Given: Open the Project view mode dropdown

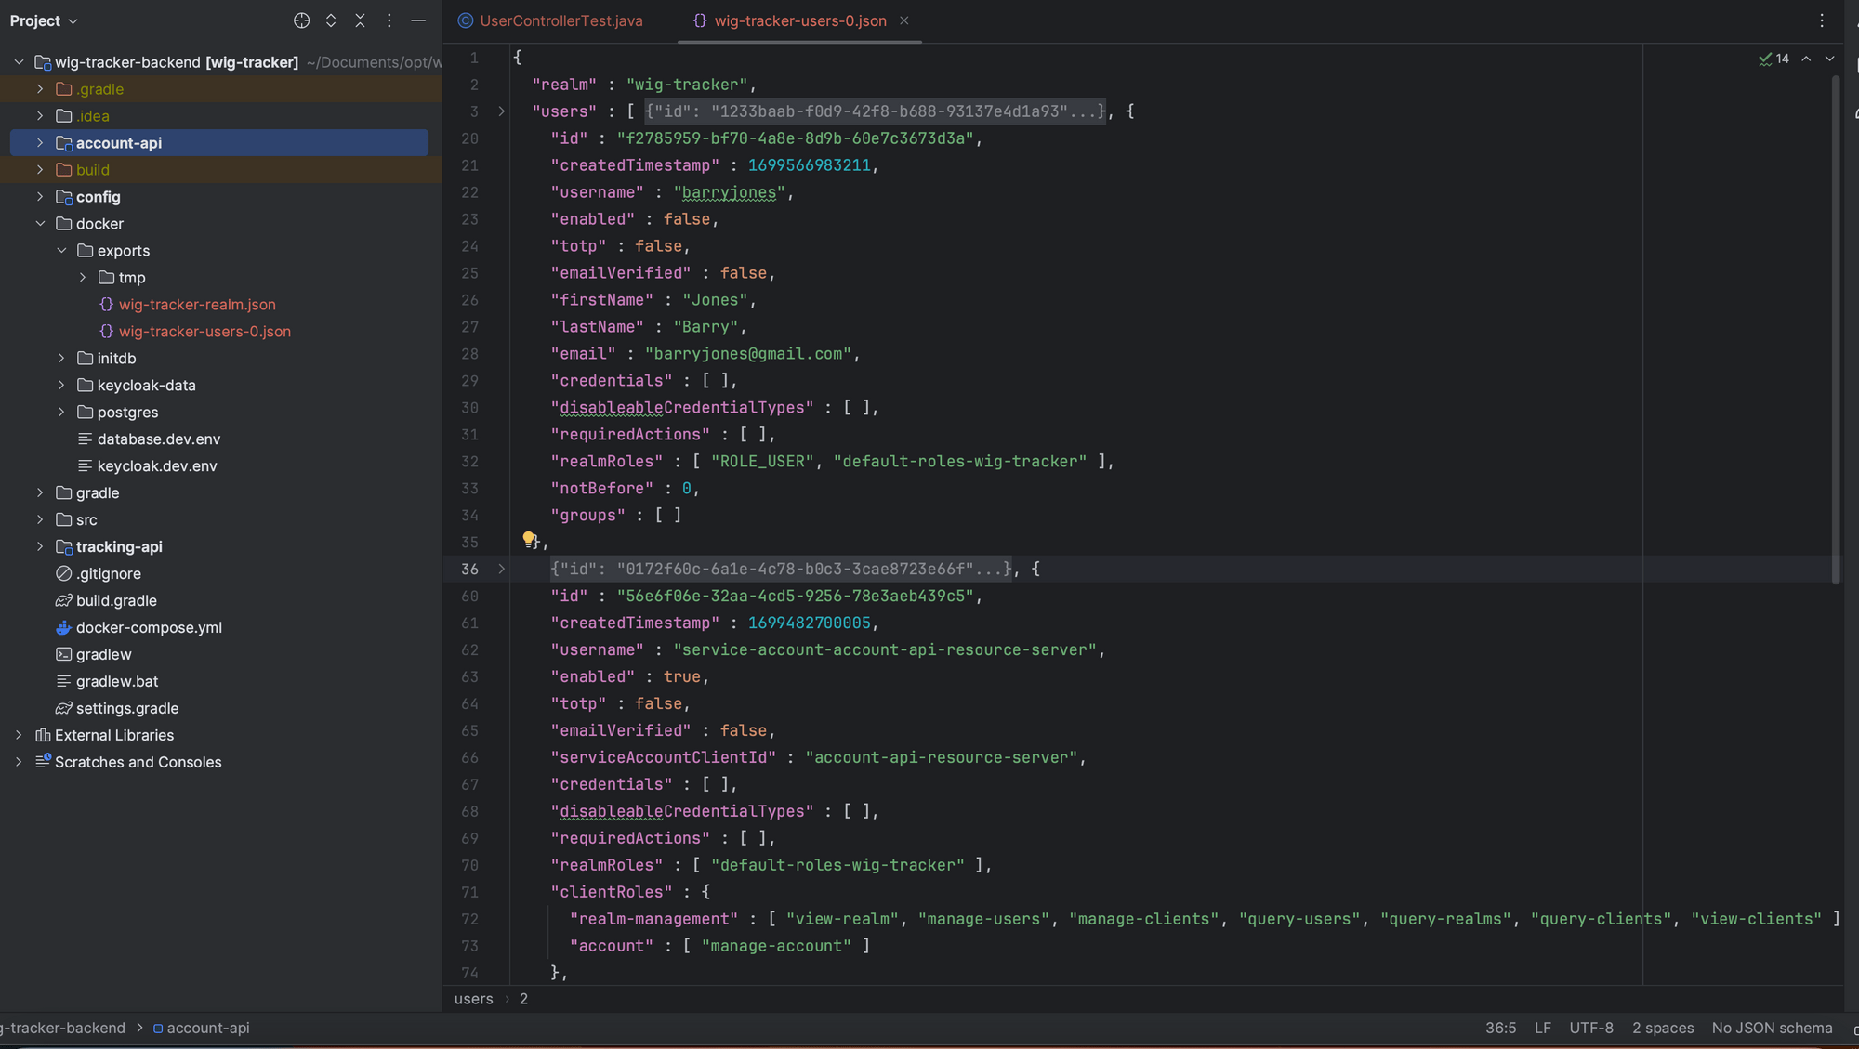Looking at the screenshot, I should coord(44,20).
